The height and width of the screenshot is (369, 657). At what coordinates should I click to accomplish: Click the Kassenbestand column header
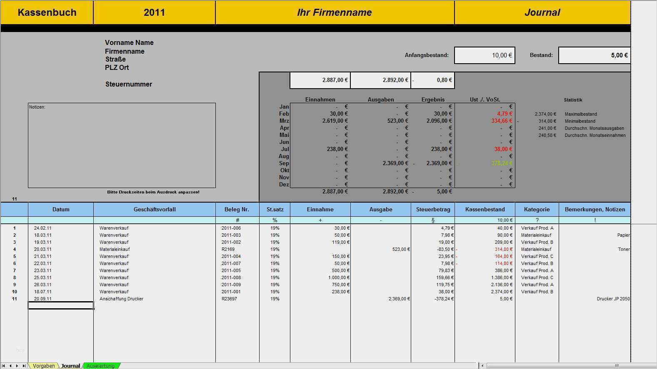[485, 209]
